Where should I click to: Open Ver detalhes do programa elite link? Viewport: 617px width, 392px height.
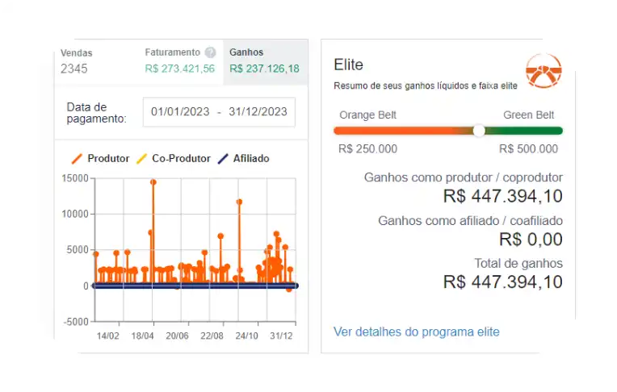point(416,332)
